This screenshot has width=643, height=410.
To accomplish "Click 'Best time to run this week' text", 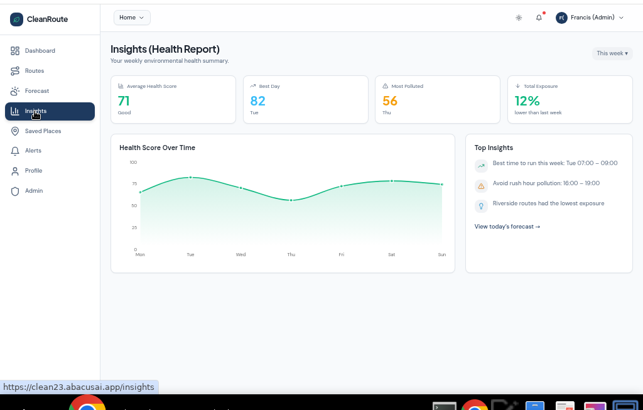I will [555, 163].
